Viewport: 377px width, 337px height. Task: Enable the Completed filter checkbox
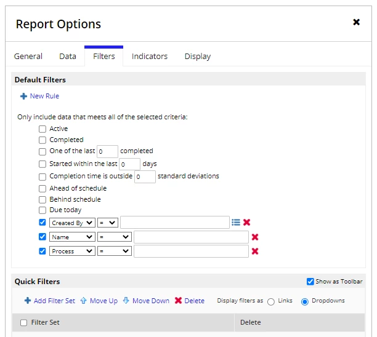(x=43, y=140)
